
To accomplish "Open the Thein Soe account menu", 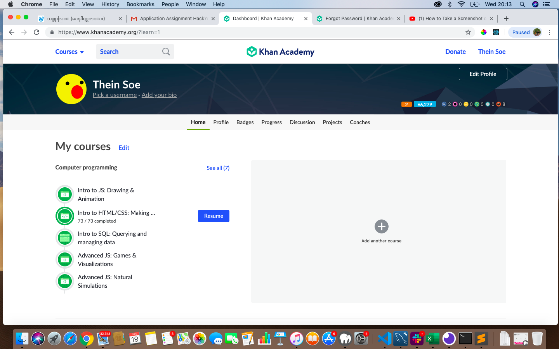I will coord(492,52).
